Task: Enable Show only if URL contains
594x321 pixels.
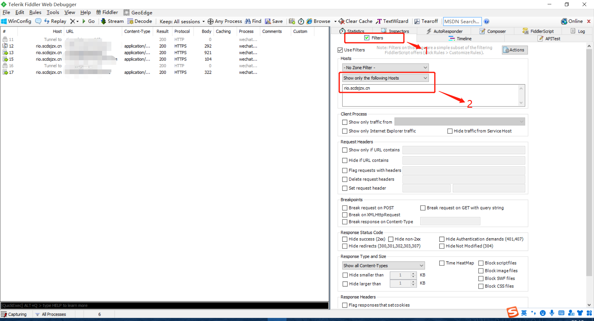Action: pyautogui.click(x=345, y=150)
